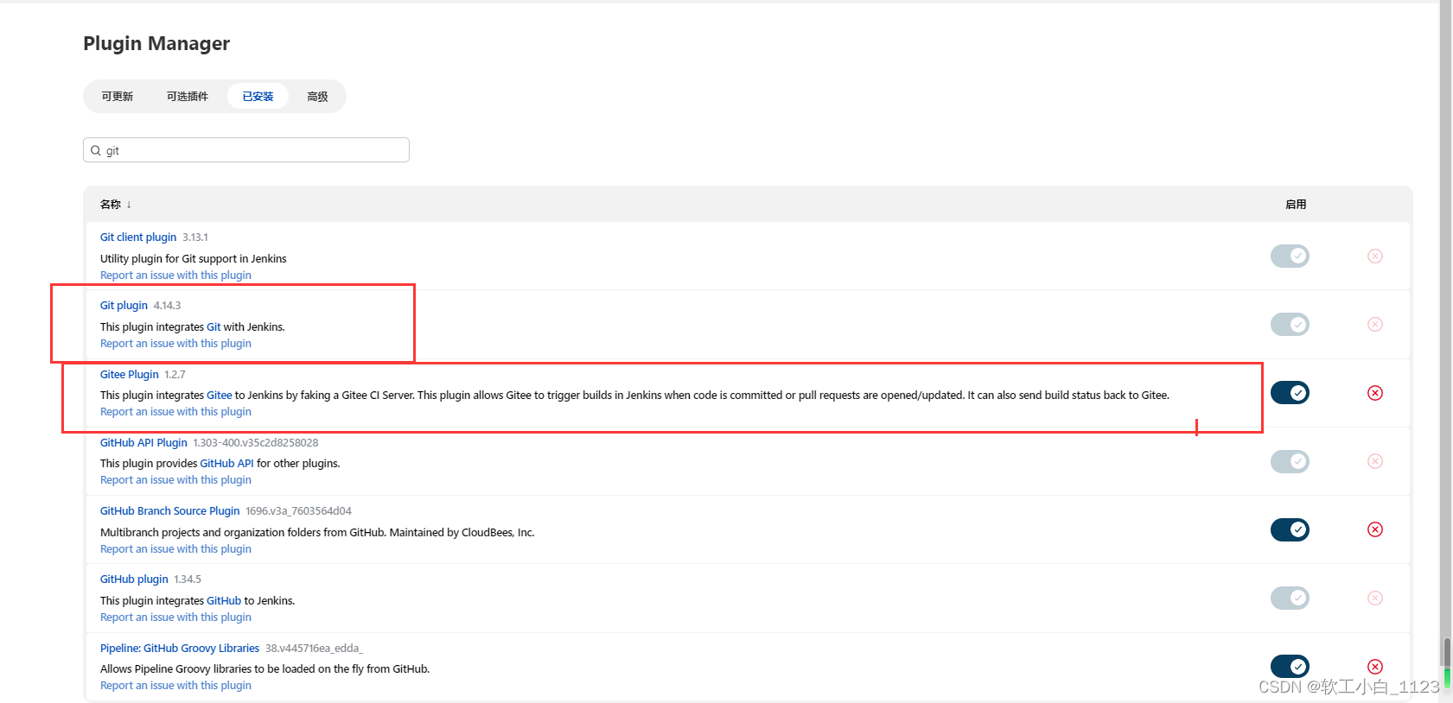Report an issue with Gitee Plugin
Image resolution: width=1453 pixels, height=703 pixels.
pos(175,412)
